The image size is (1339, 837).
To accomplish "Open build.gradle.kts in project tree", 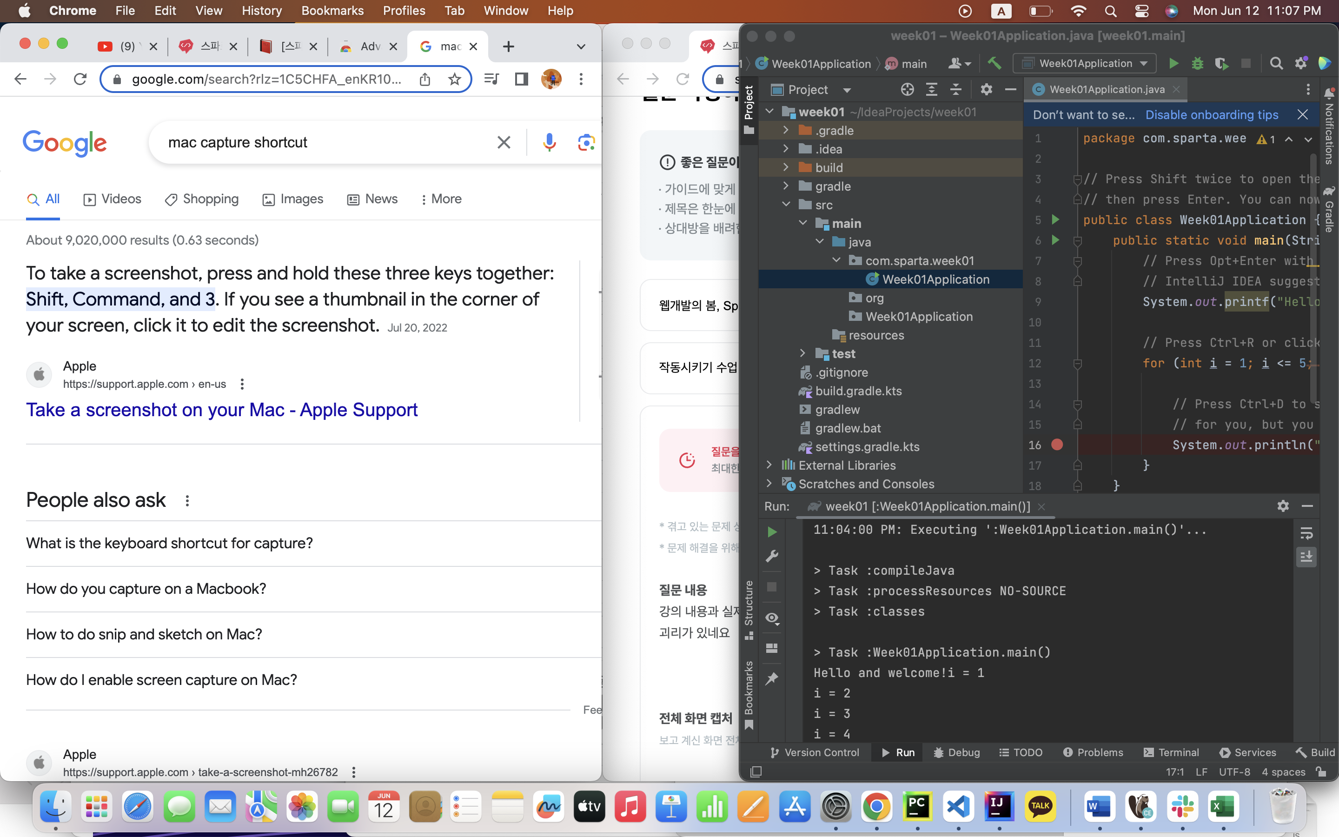I will click(x=858, y=391).
